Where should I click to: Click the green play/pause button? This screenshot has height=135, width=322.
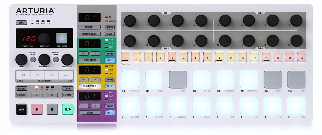pos(68,109)
